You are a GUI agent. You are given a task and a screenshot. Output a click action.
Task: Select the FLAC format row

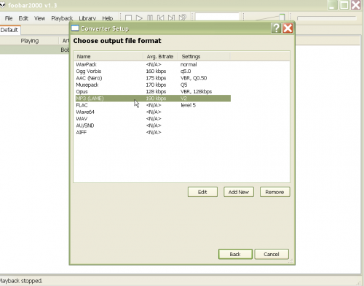click(x=153, y=105)
